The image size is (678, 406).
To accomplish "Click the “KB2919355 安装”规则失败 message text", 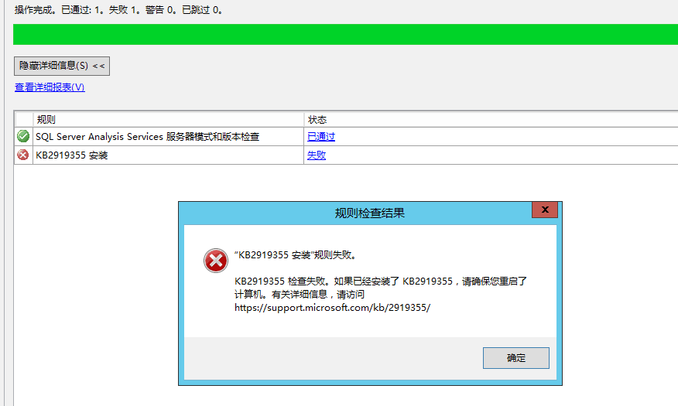I will coord(296,255).
